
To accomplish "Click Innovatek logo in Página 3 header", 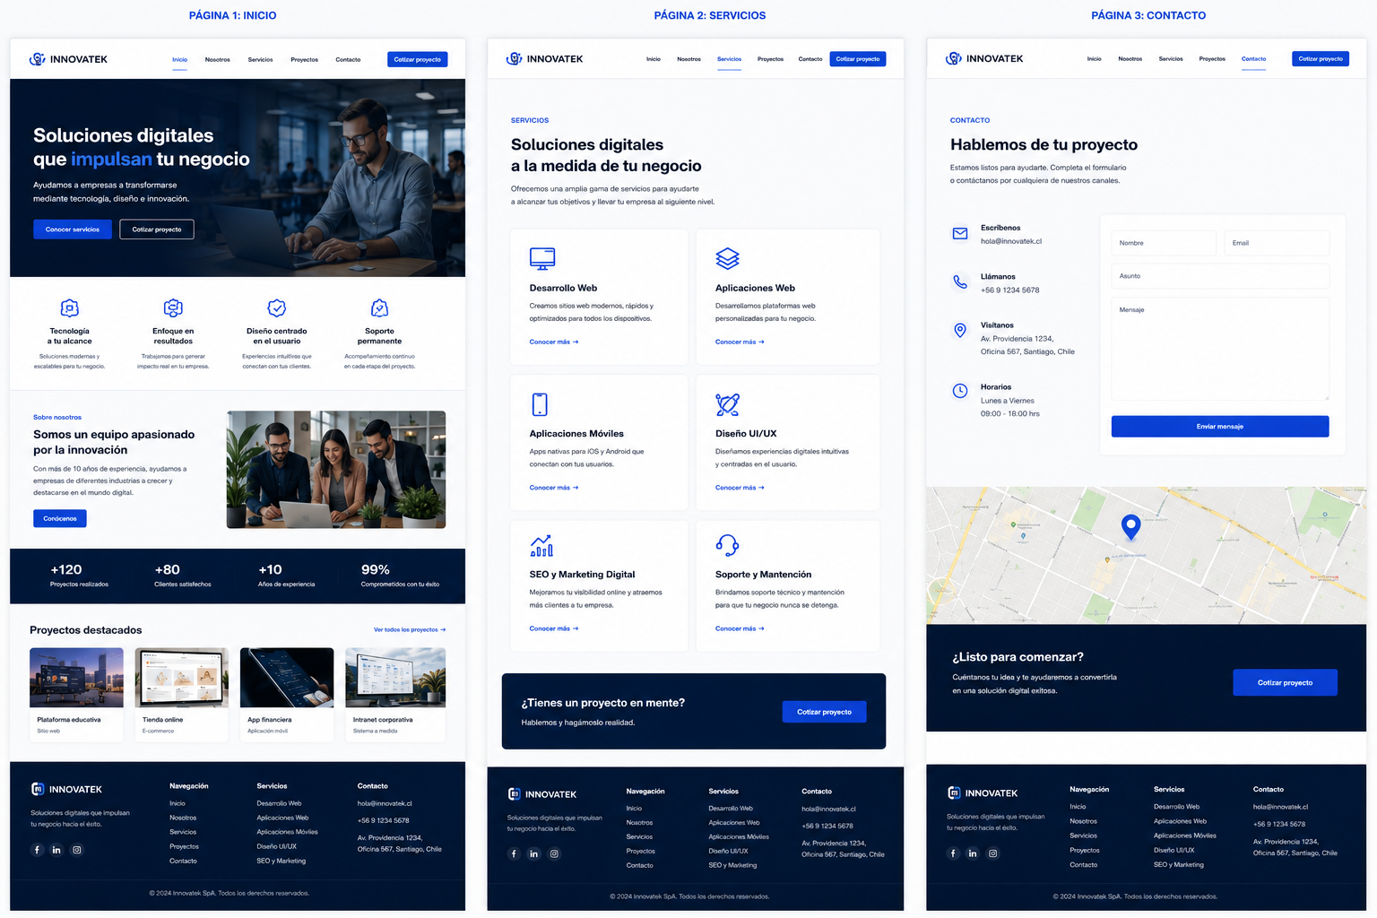I will coord(984,58).
